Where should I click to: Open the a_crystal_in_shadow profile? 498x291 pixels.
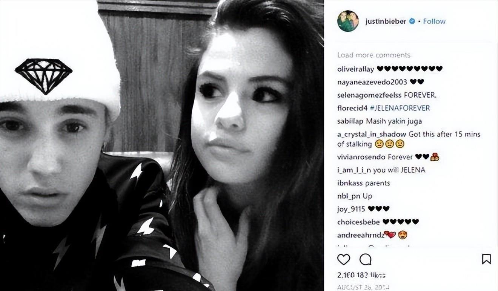click(x=371, y=134)
